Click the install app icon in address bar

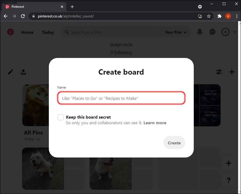(x=200, y=16)
